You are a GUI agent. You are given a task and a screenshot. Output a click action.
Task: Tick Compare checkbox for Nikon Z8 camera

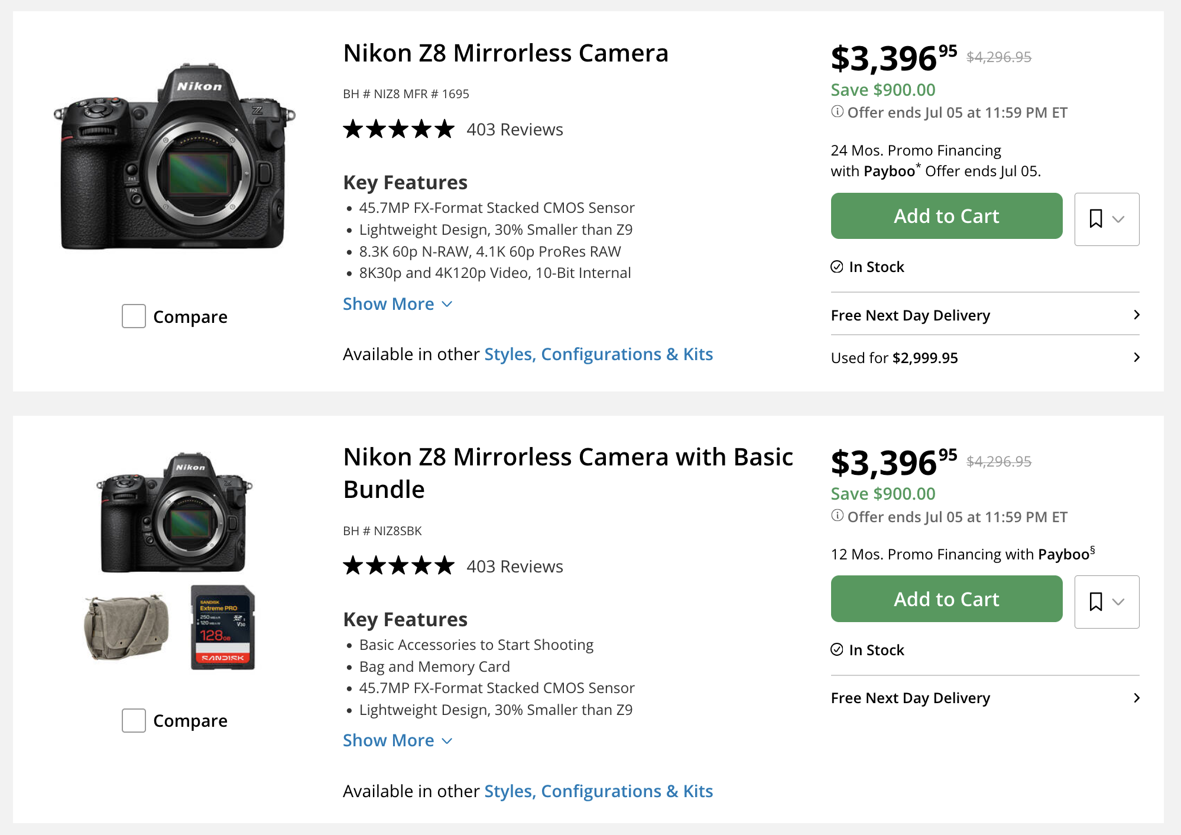point(134,316)
